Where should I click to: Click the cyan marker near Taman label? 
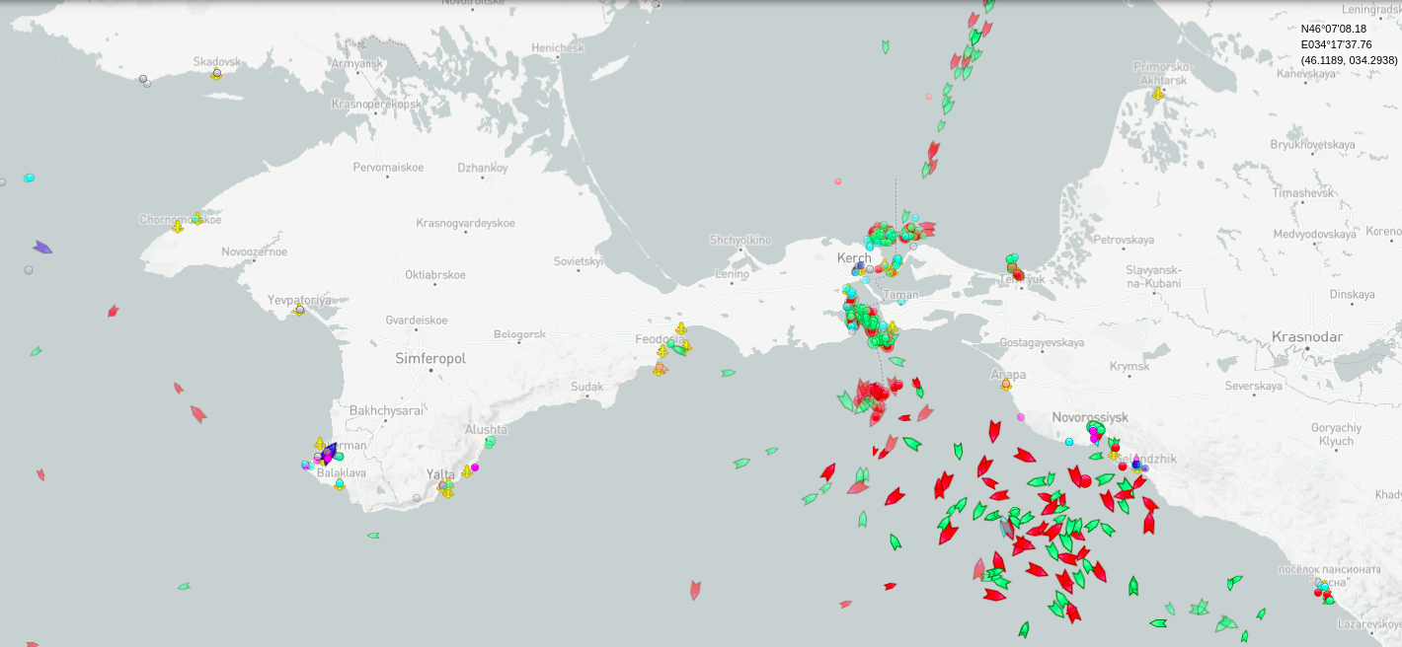tap(900, 302)
